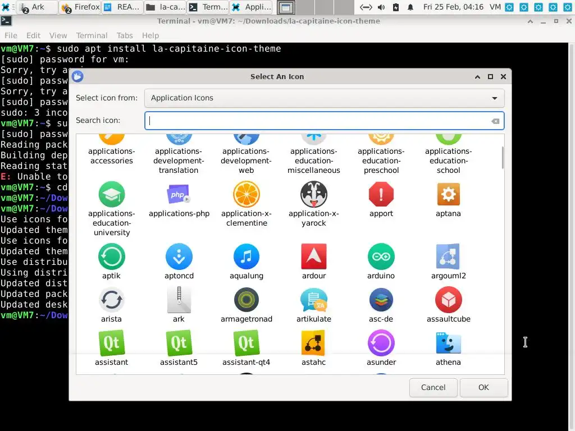Image resolution: width=575 pixels, height=431 pixels.
Task: Choose the assistant-qt4 icon
Action: pos(246,343)
